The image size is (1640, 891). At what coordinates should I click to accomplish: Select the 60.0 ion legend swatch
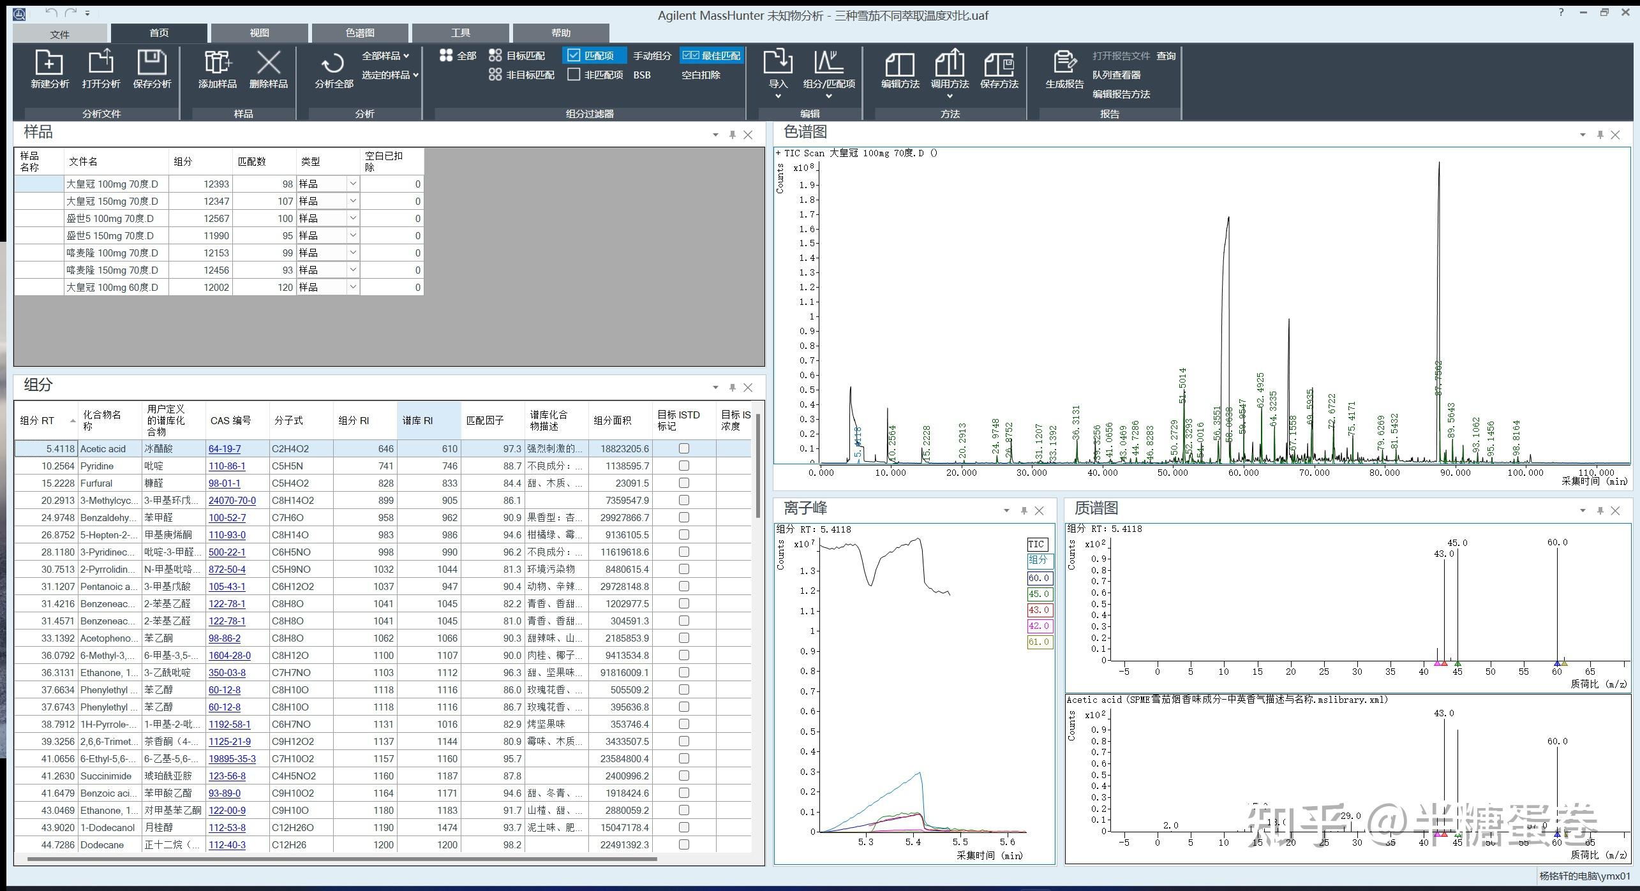point(1038,578)
